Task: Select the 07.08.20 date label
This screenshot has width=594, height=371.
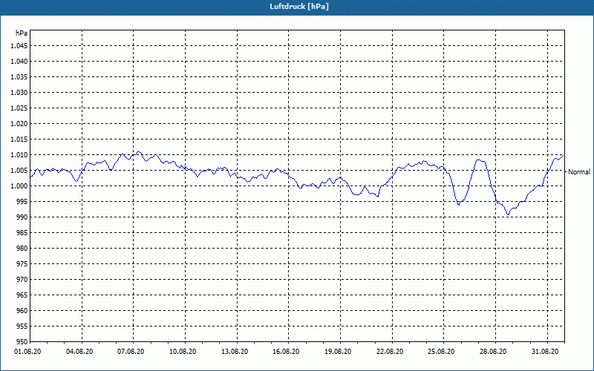Action: [131, 352]
